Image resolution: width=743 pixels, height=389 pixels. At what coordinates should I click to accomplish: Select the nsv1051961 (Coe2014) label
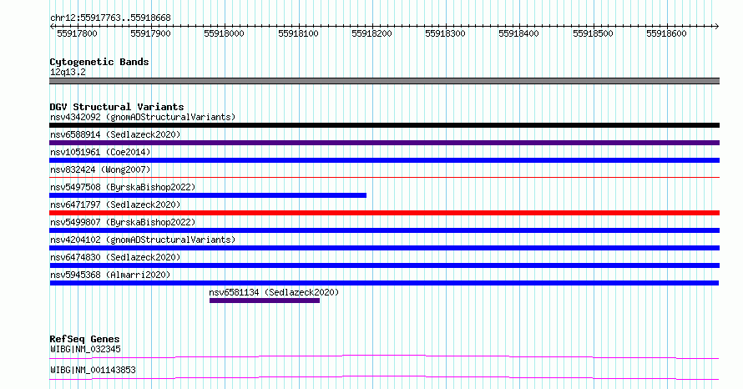[x=100, y=152]
